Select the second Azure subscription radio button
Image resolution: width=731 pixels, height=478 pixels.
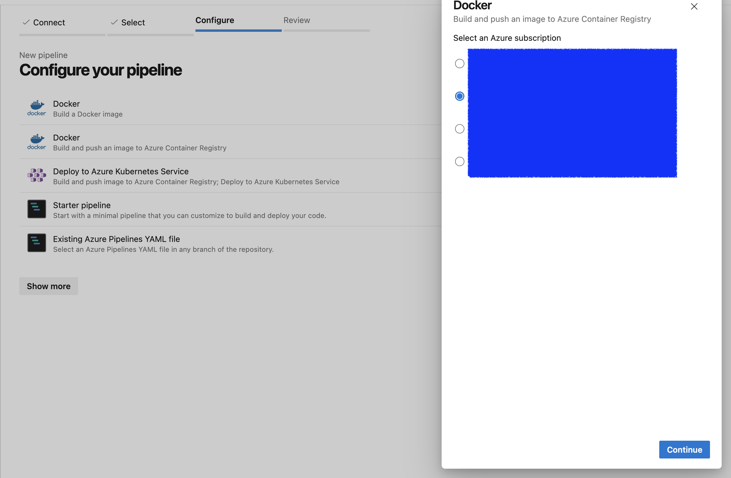459,96
